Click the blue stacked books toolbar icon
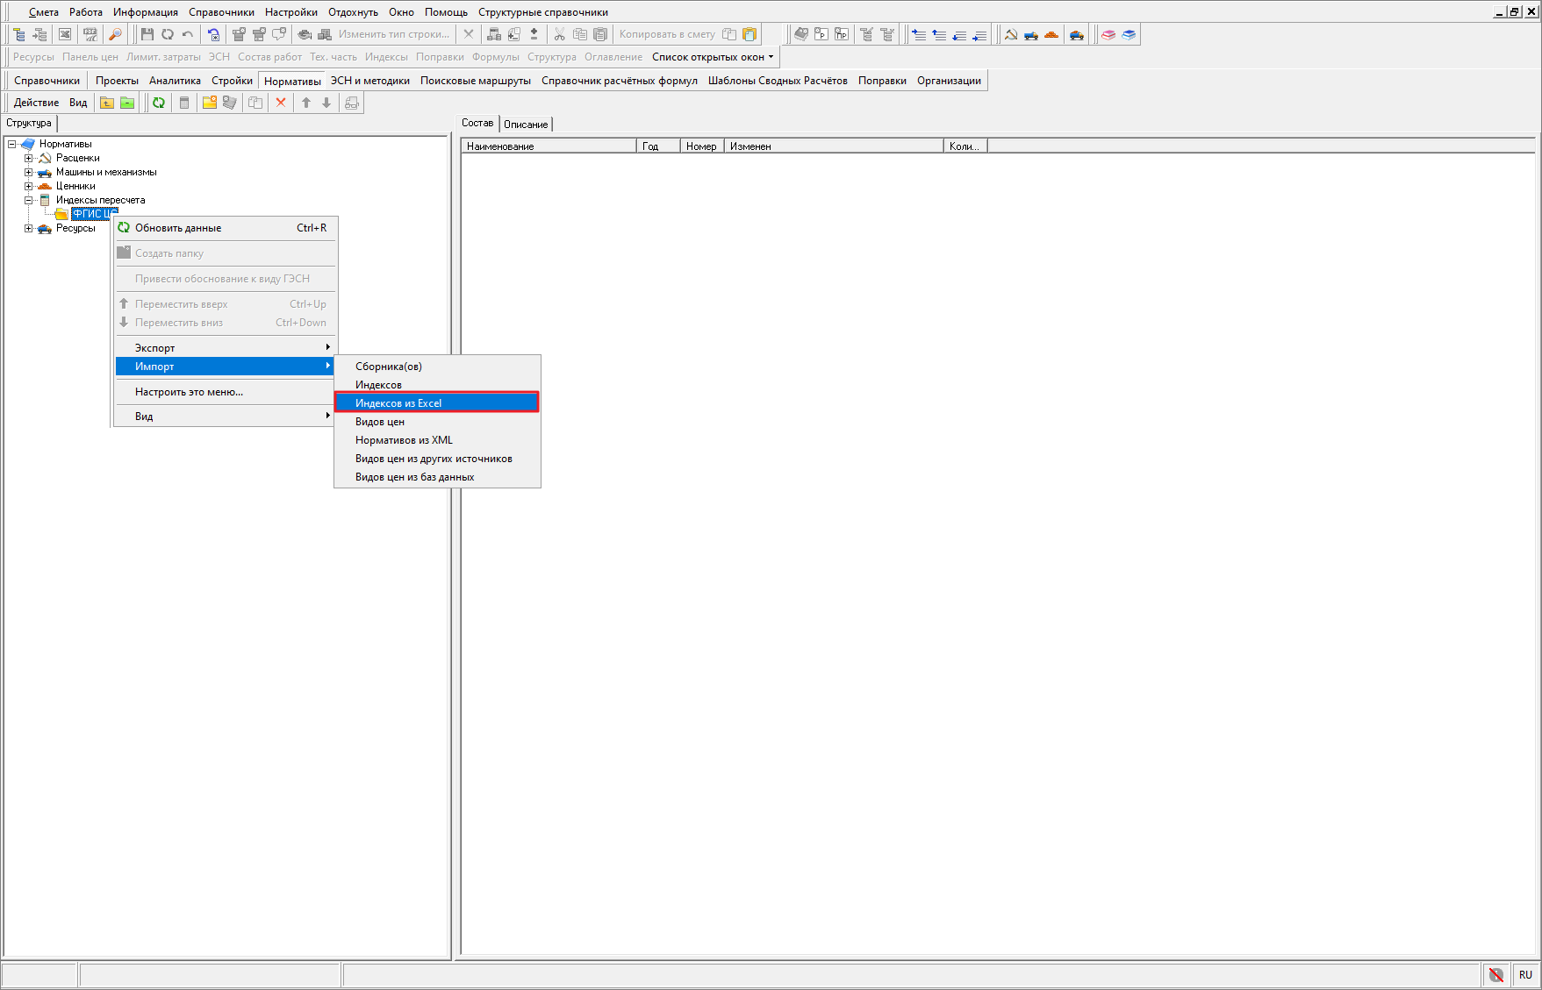Image resolution: width=1542 pixels, height=990 pixels. pyautogui.click(x=1129, y=34)
